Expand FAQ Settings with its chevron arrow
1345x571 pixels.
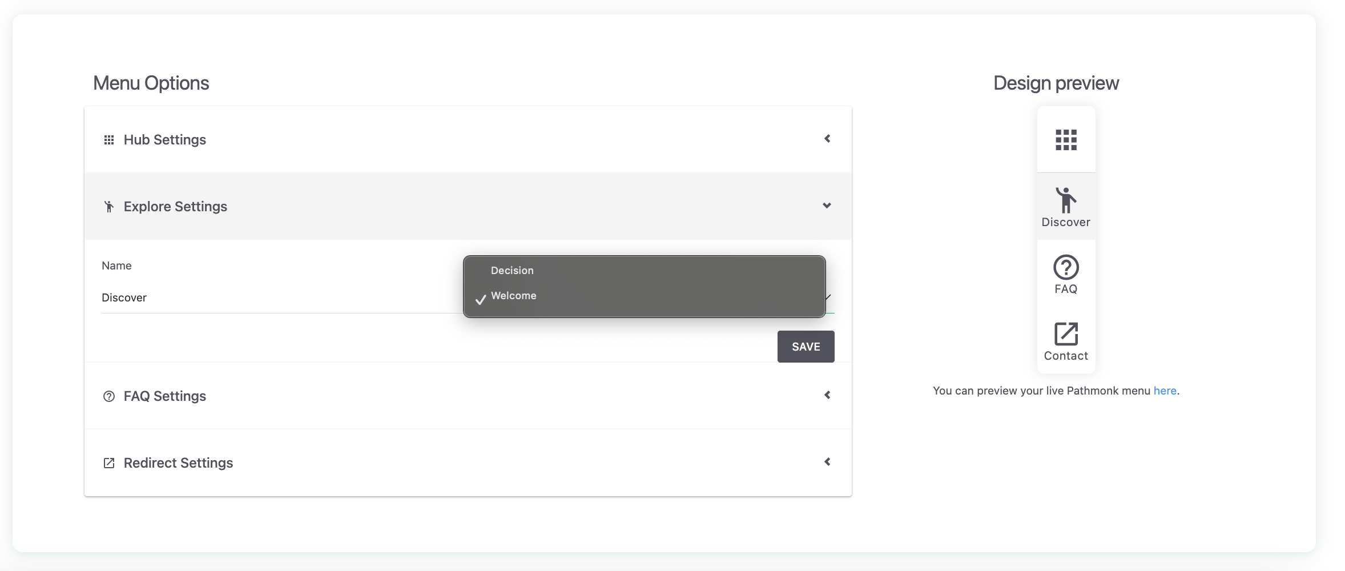click(x=827, y=395)
